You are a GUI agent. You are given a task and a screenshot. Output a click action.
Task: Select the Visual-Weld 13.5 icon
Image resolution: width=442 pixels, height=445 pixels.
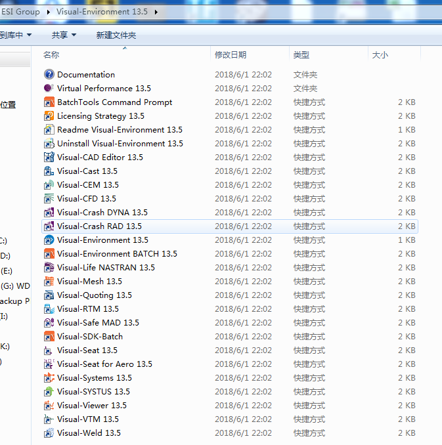tap(49, 433)
